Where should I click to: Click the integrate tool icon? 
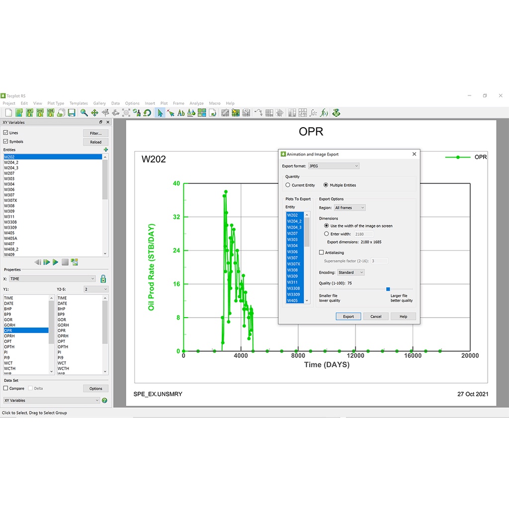click(x=313, y=113)
